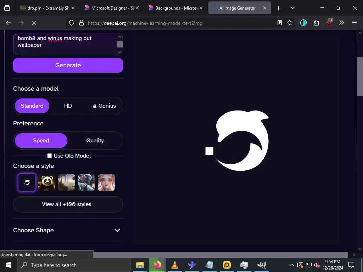Open the computer monitor app in taskbar
Image resolution: width=363 pixels, height=272 pixels.
click(x=244, y=265)
